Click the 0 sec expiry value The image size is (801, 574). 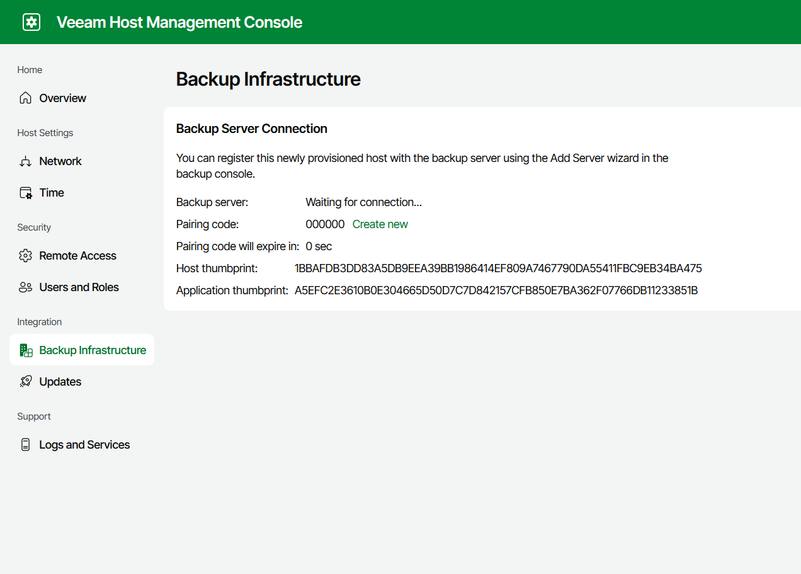pyautogui.click(x=319, y=246)
